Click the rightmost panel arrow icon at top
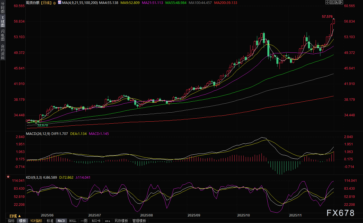Viewport: 363px width, 223px height. (x=341, y=2)
